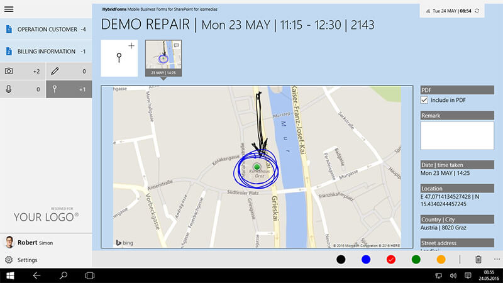The image size is (503, 283).
Task: Delete annotation with the trash icon
Action: pyautogui.click(x=478, y=259)
